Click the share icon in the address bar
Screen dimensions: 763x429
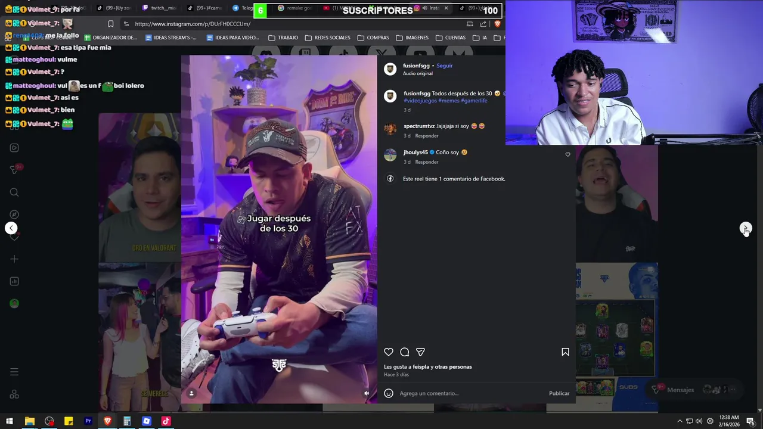coord(483,24)
